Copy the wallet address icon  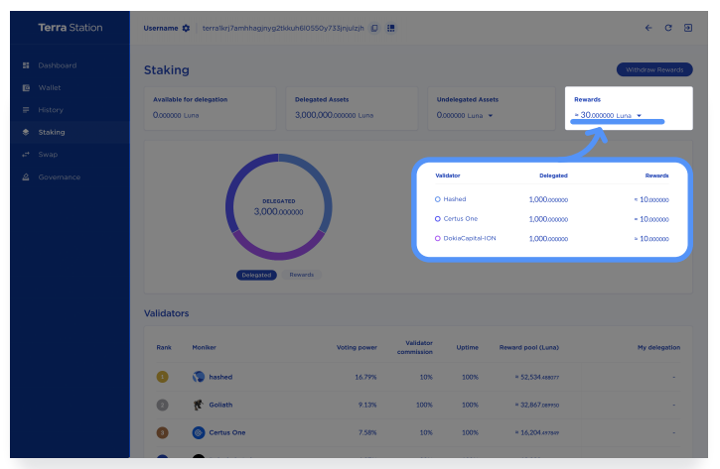[374, 28]
